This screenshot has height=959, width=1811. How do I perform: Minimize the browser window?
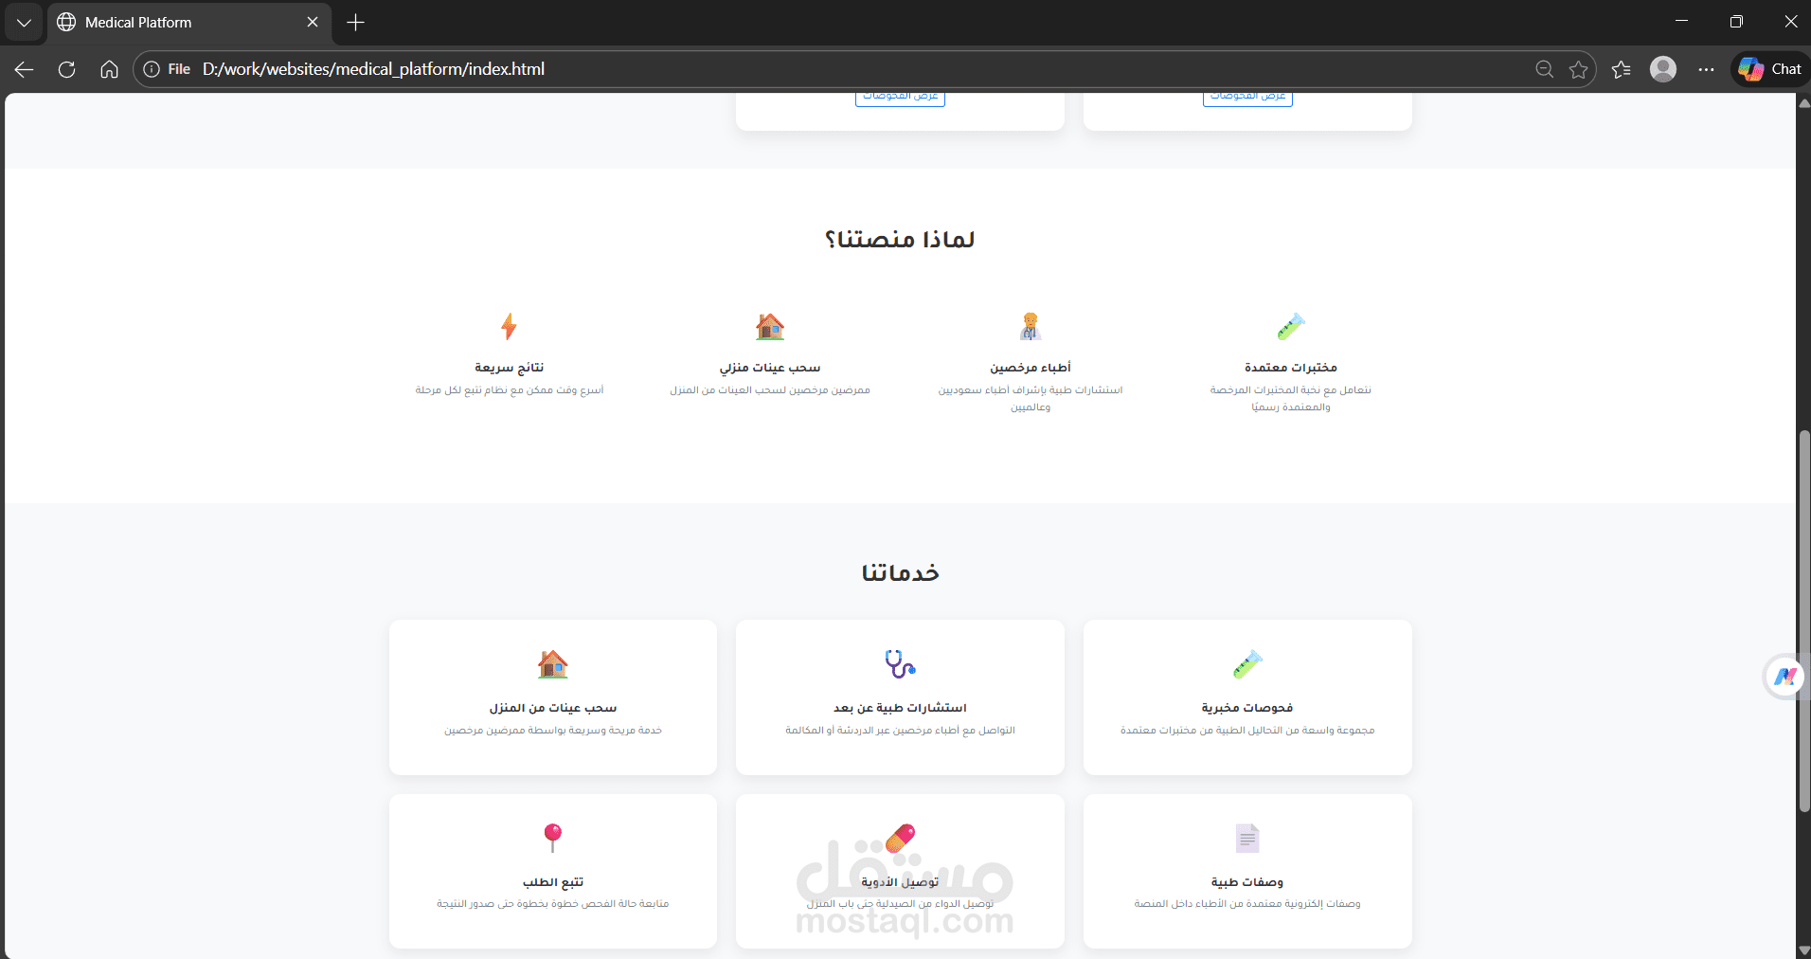[1681, 21]
